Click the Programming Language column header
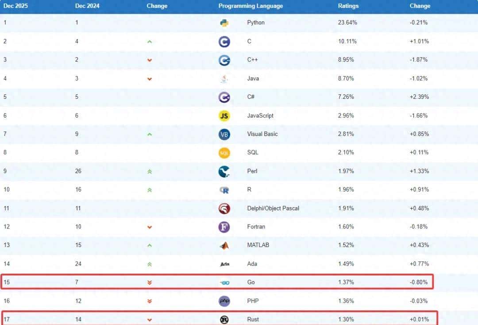478x325 pixels. point(251,6)
